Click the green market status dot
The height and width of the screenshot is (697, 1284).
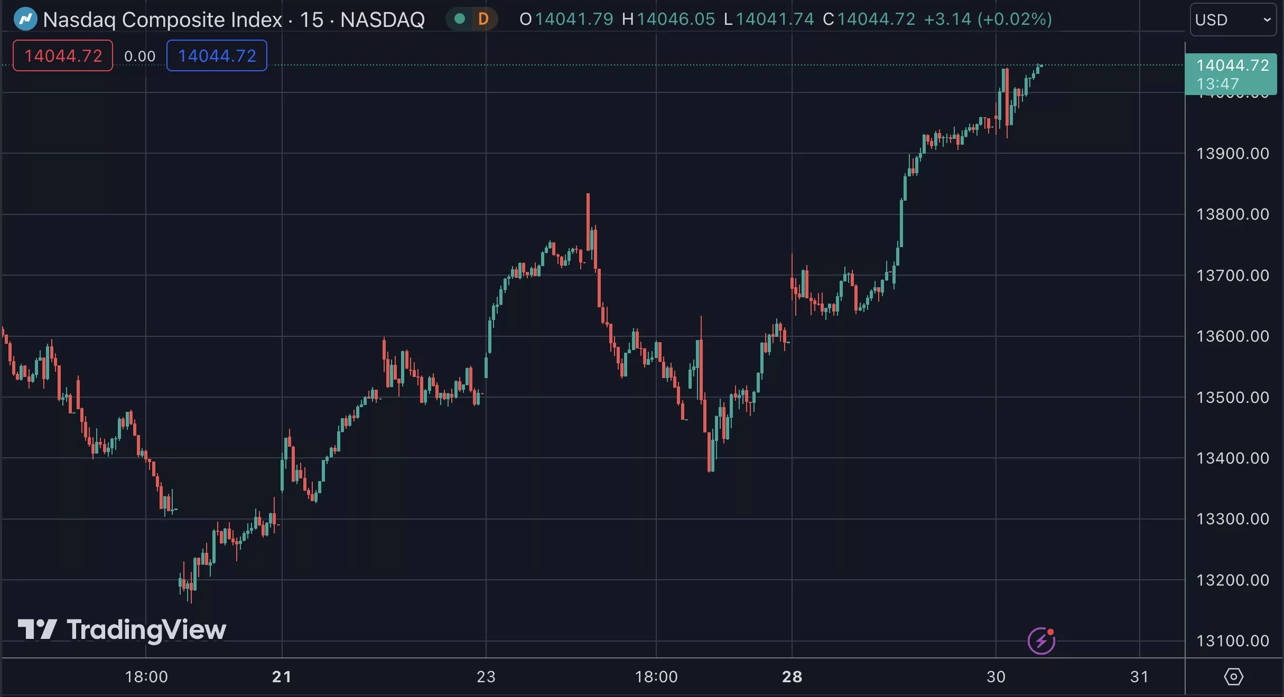460,20
